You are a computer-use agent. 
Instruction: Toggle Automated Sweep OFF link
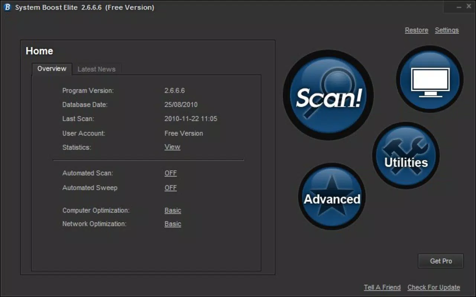coord(171,187)
